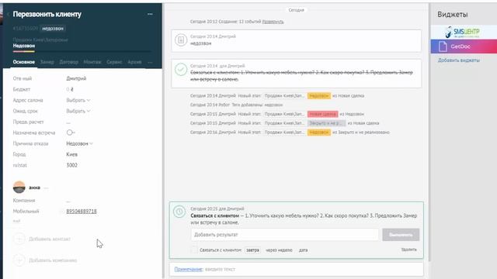Click the feed's vertical scrollbar
The height and width of the screenshot is (279, 497).
[x=429, y=133]
